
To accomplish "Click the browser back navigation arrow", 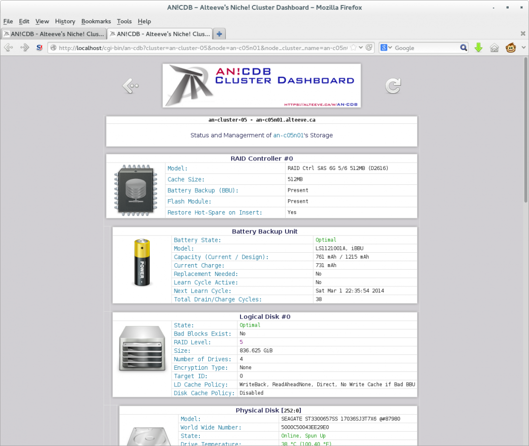I will 8,48.
